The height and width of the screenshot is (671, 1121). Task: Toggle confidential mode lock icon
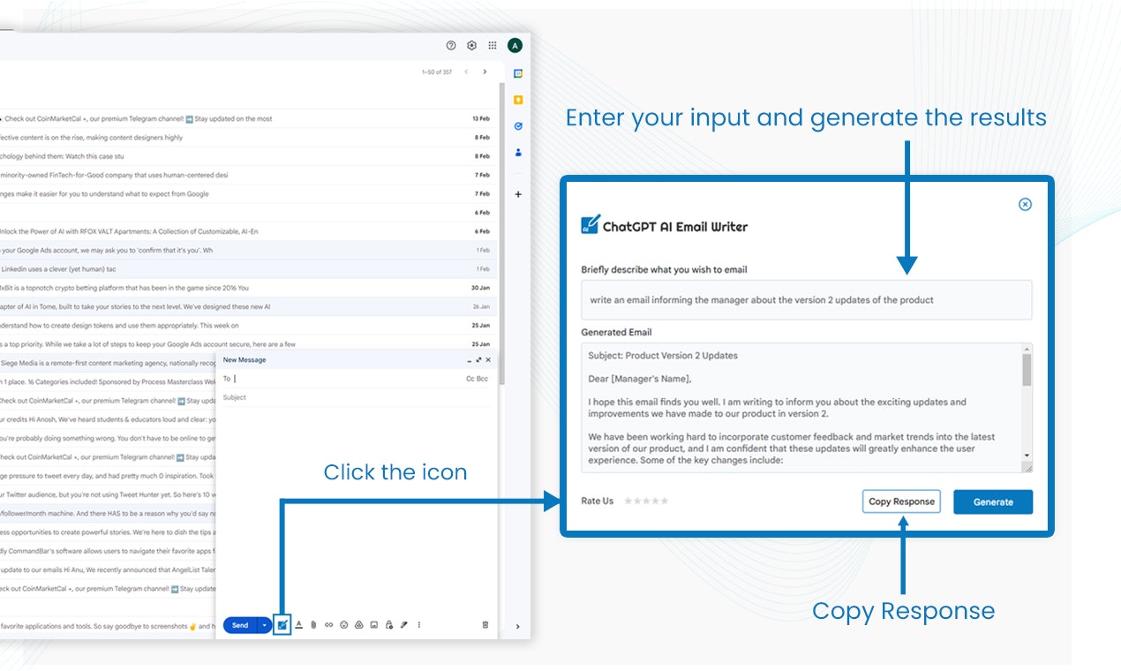click(388, 625)
